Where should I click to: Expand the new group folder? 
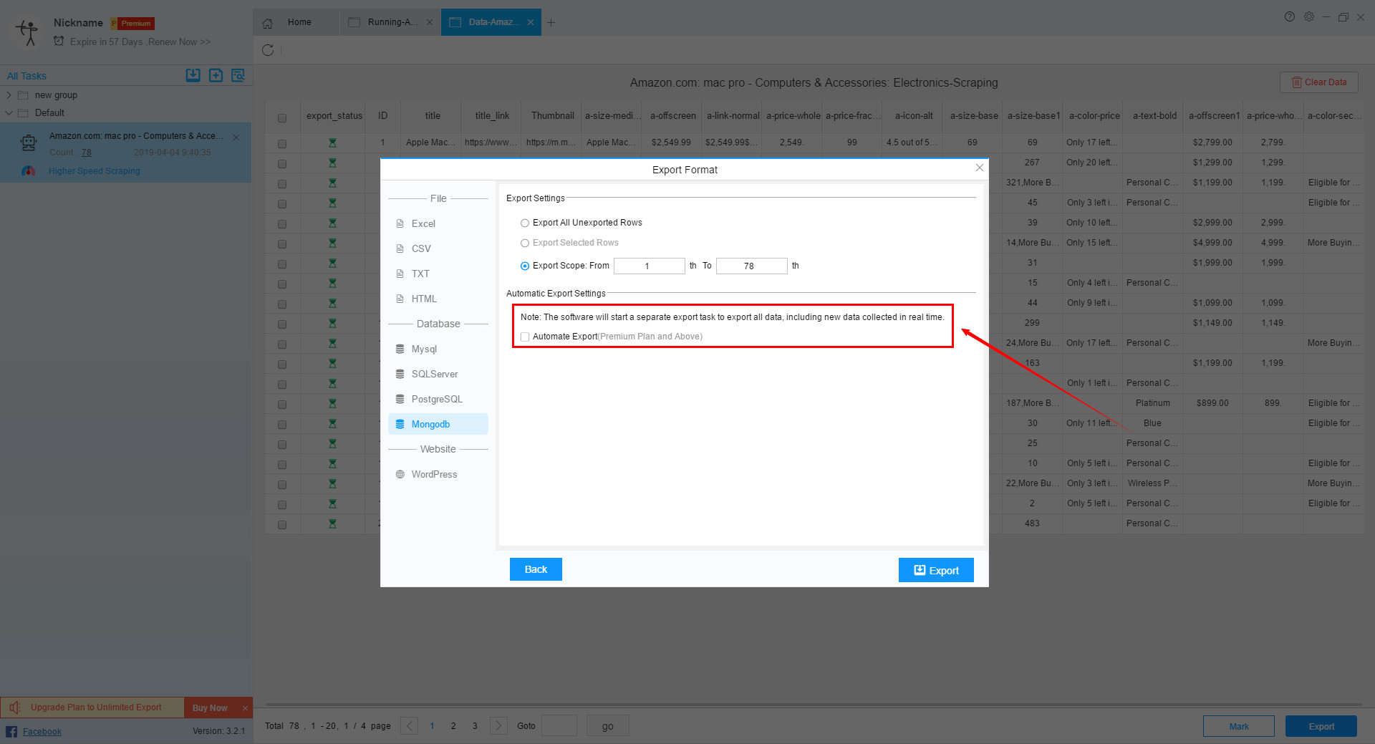click(x=9, y=95)
